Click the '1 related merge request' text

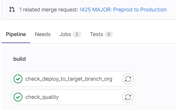[x=49, y=10]
